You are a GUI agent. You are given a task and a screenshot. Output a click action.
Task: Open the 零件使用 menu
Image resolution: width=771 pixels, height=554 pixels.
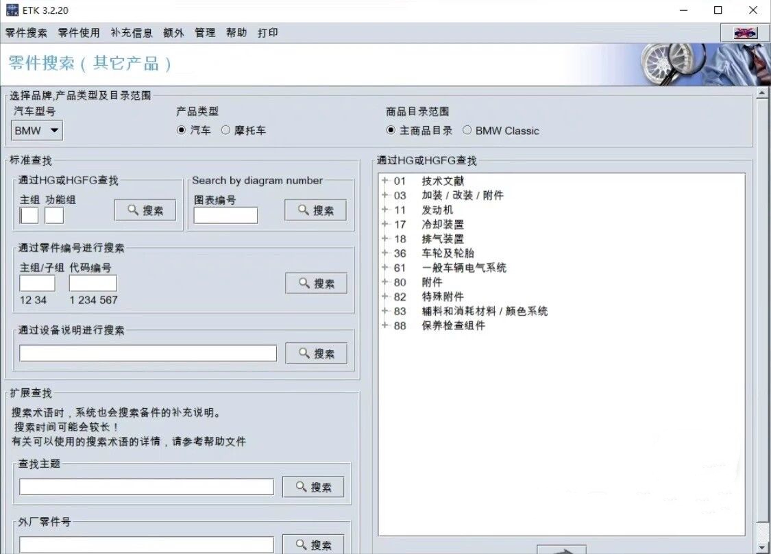pos(79,33)
